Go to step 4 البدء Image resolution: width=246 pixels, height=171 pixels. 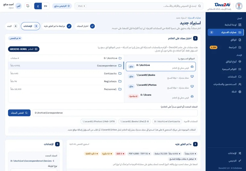click(12, 26)
